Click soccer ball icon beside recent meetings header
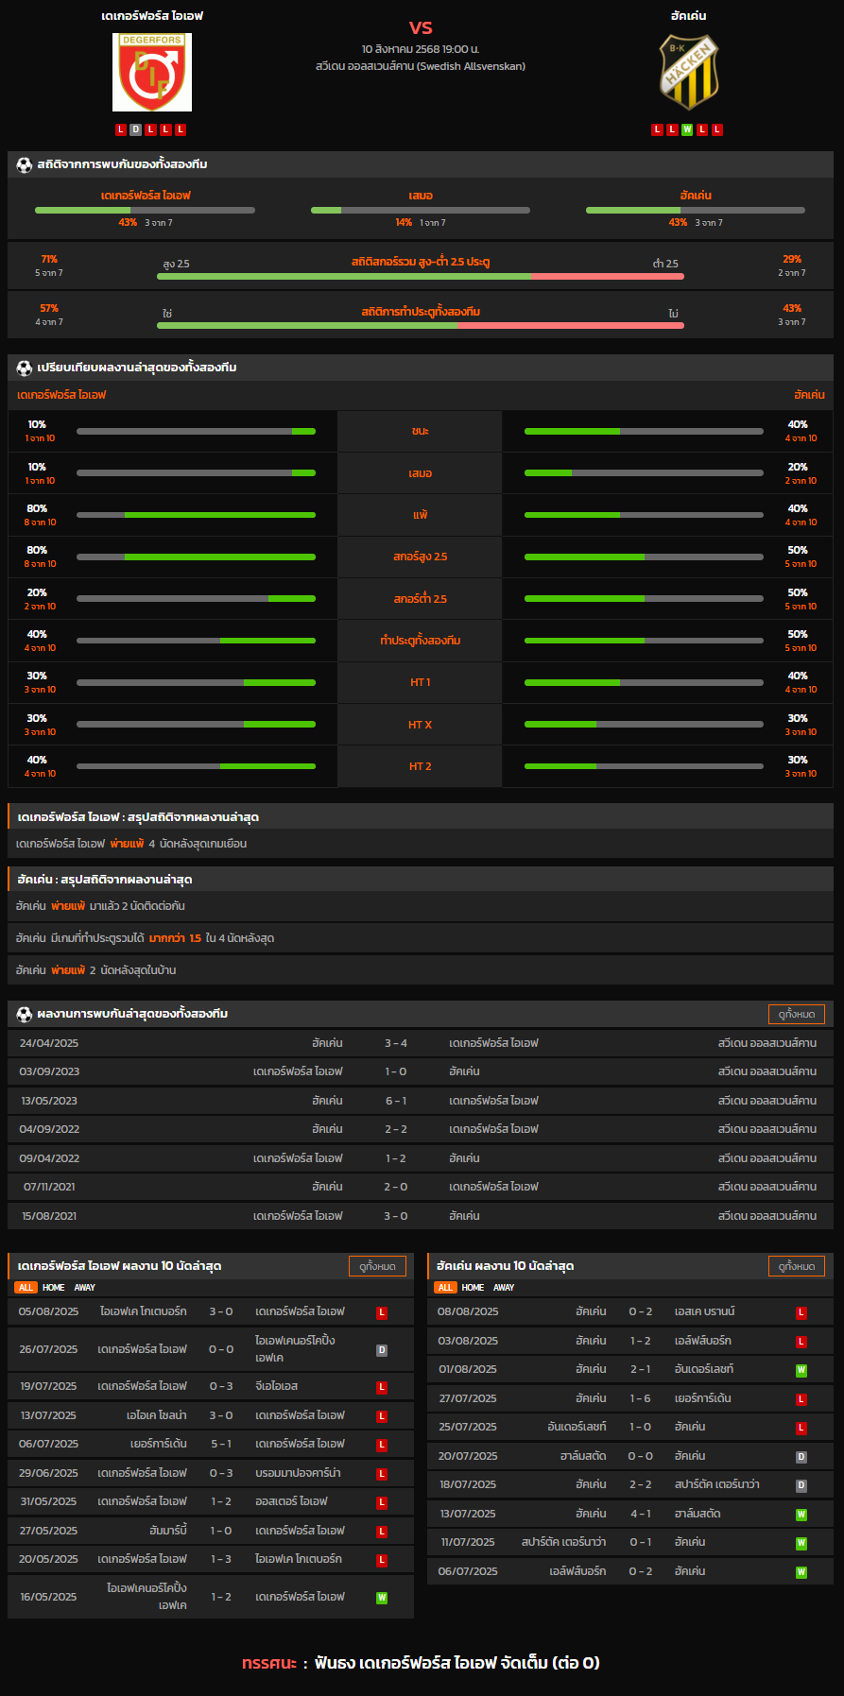 click(x=25, y=1014)
